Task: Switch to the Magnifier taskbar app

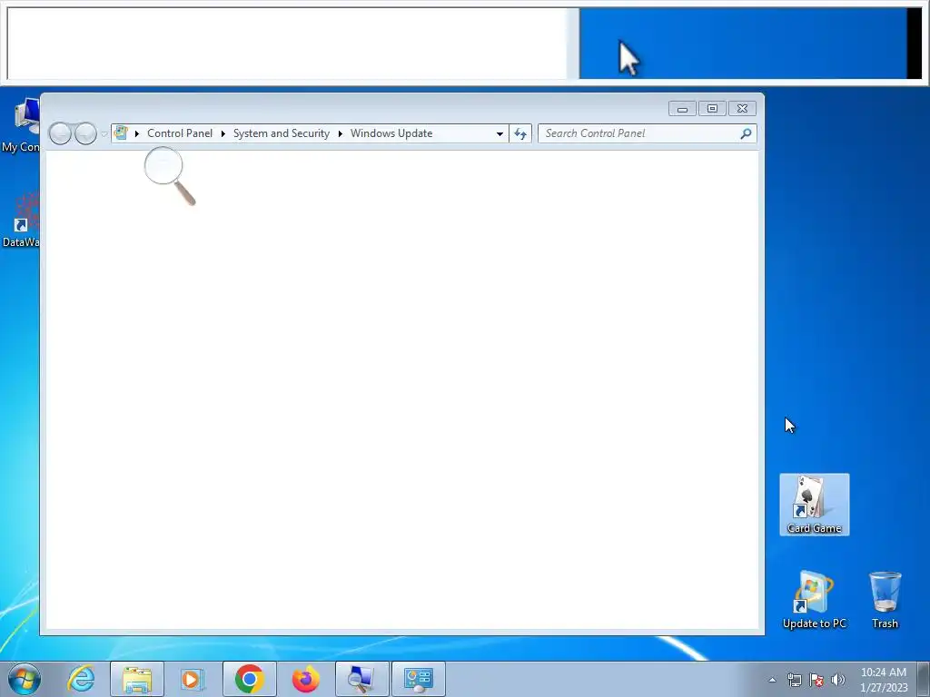Action: click(362, 679)
